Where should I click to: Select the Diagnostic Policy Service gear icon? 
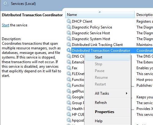69,27
